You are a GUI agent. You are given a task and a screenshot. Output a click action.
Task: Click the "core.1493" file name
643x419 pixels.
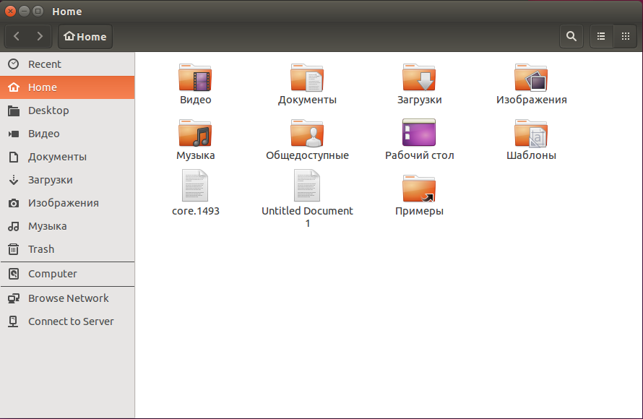(x=196, y=211)
